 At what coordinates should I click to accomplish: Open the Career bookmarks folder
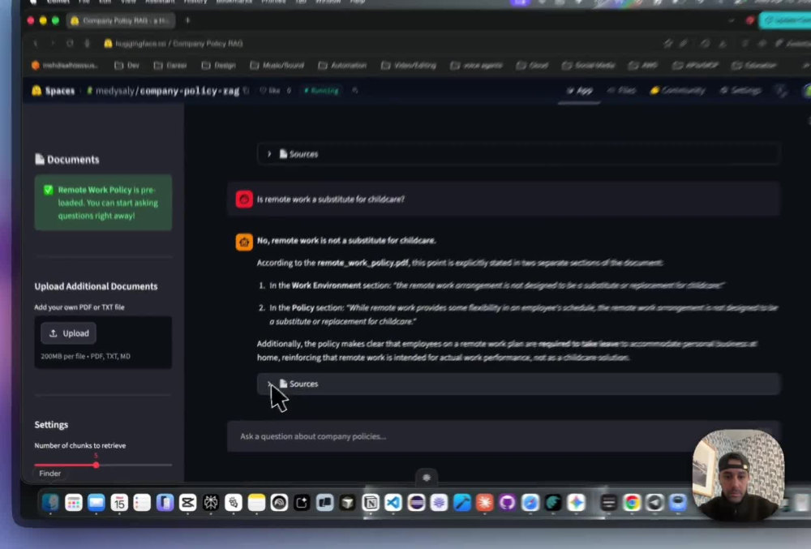coord(170,65)
